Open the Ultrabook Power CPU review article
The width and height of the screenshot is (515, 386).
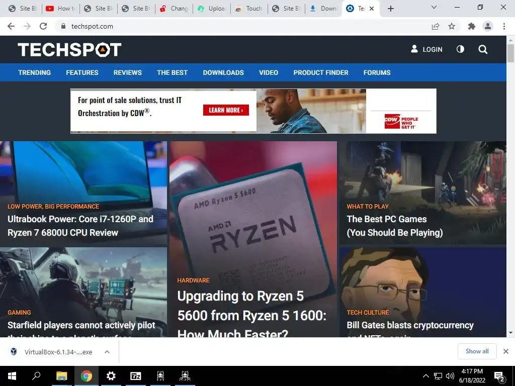click(x=80, y=226)
